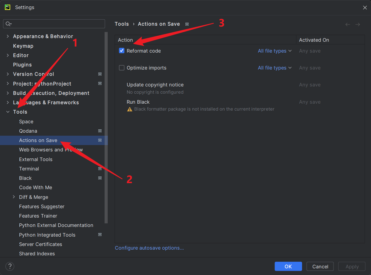Click search magnifier icon in settings search
The height and width of the screenshot is (275, 371).
[x=8, y=24]
